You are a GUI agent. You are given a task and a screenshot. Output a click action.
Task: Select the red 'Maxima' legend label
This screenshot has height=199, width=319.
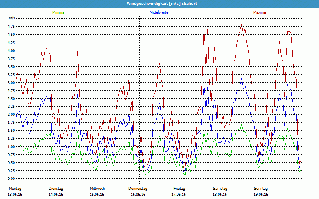(x=260, y=12)
